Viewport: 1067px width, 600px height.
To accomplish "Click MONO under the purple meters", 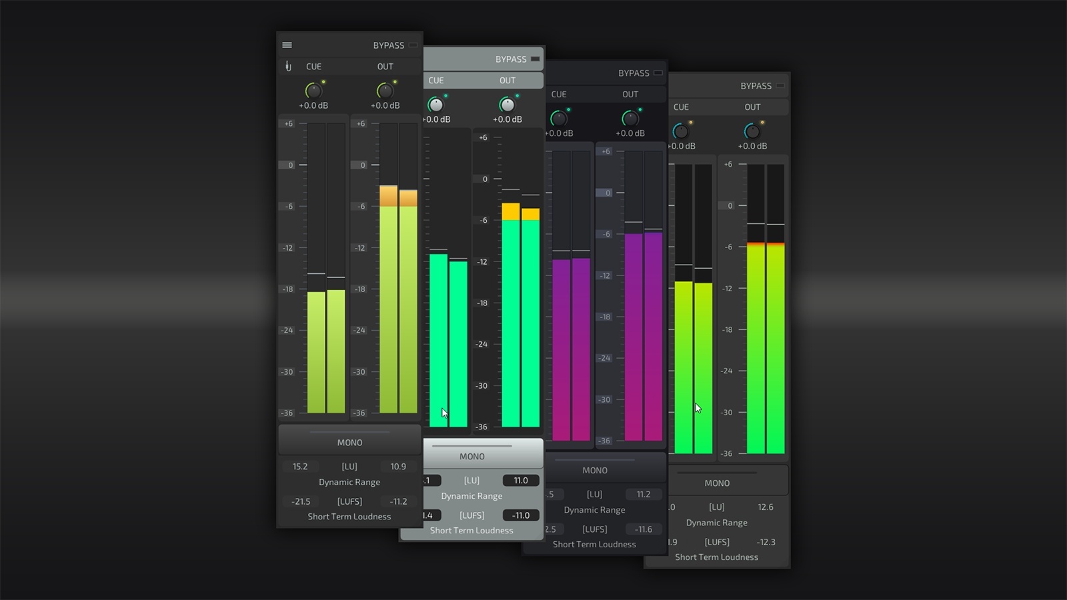I will 594,470.
